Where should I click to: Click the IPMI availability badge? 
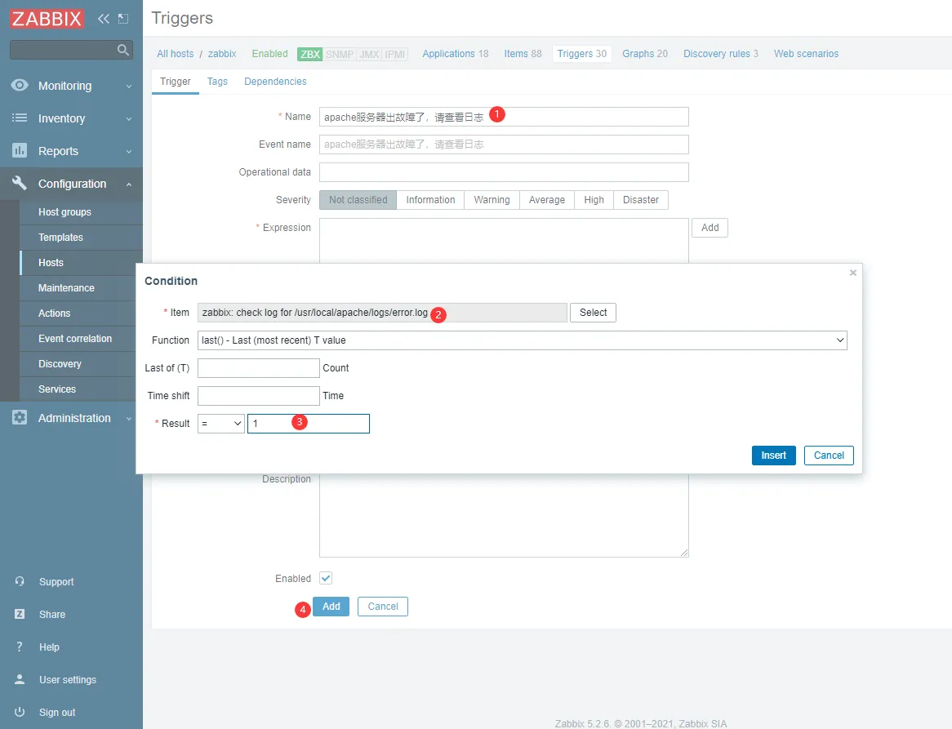pos(394,54)
